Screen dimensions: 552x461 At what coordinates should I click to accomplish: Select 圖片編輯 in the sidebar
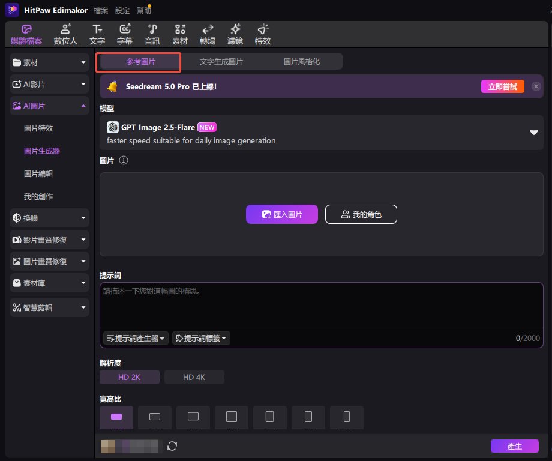point(38,174)
